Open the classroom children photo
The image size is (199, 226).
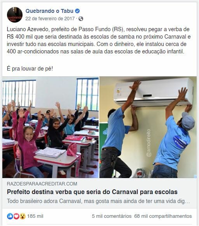51,127
